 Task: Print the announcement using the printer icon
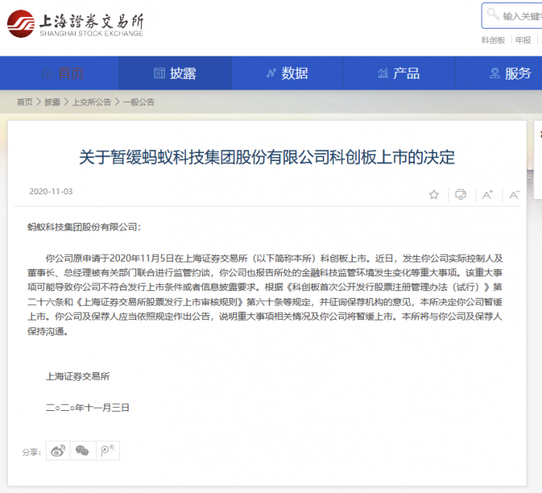pyautogui.click(x=461, y=194)
